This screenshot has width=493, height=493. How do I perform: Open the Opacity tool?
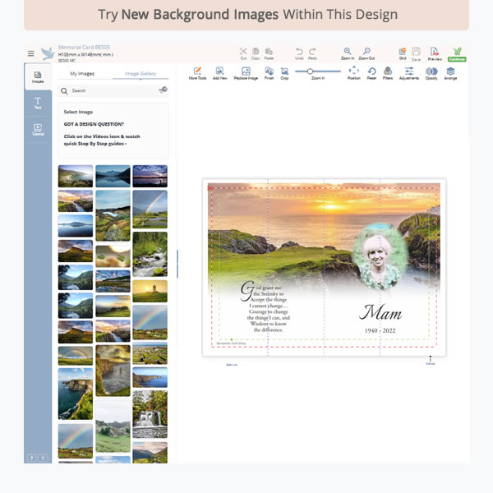[x=431, y=72]
